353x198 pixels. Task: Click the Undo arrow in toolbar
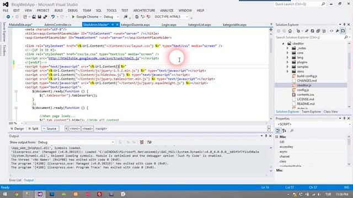[53, 17]
